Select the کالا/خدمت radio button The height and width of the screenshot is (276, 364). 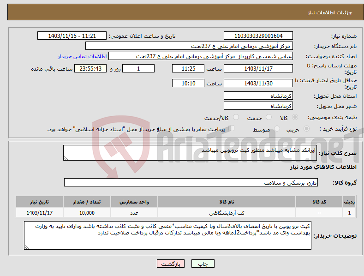(236, 117)
